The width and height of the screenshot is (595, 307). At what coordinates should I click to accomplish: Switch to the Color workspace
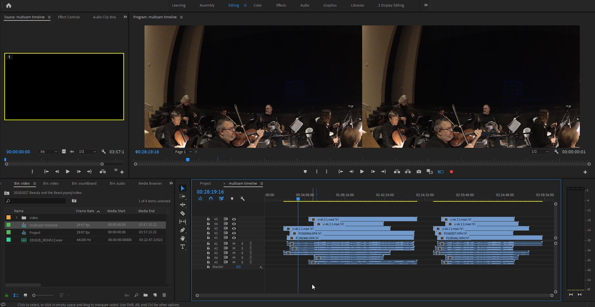coord(258,5)
